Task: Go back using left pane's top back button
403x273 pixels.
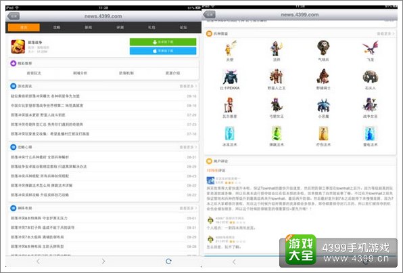Action: point(14,16)
